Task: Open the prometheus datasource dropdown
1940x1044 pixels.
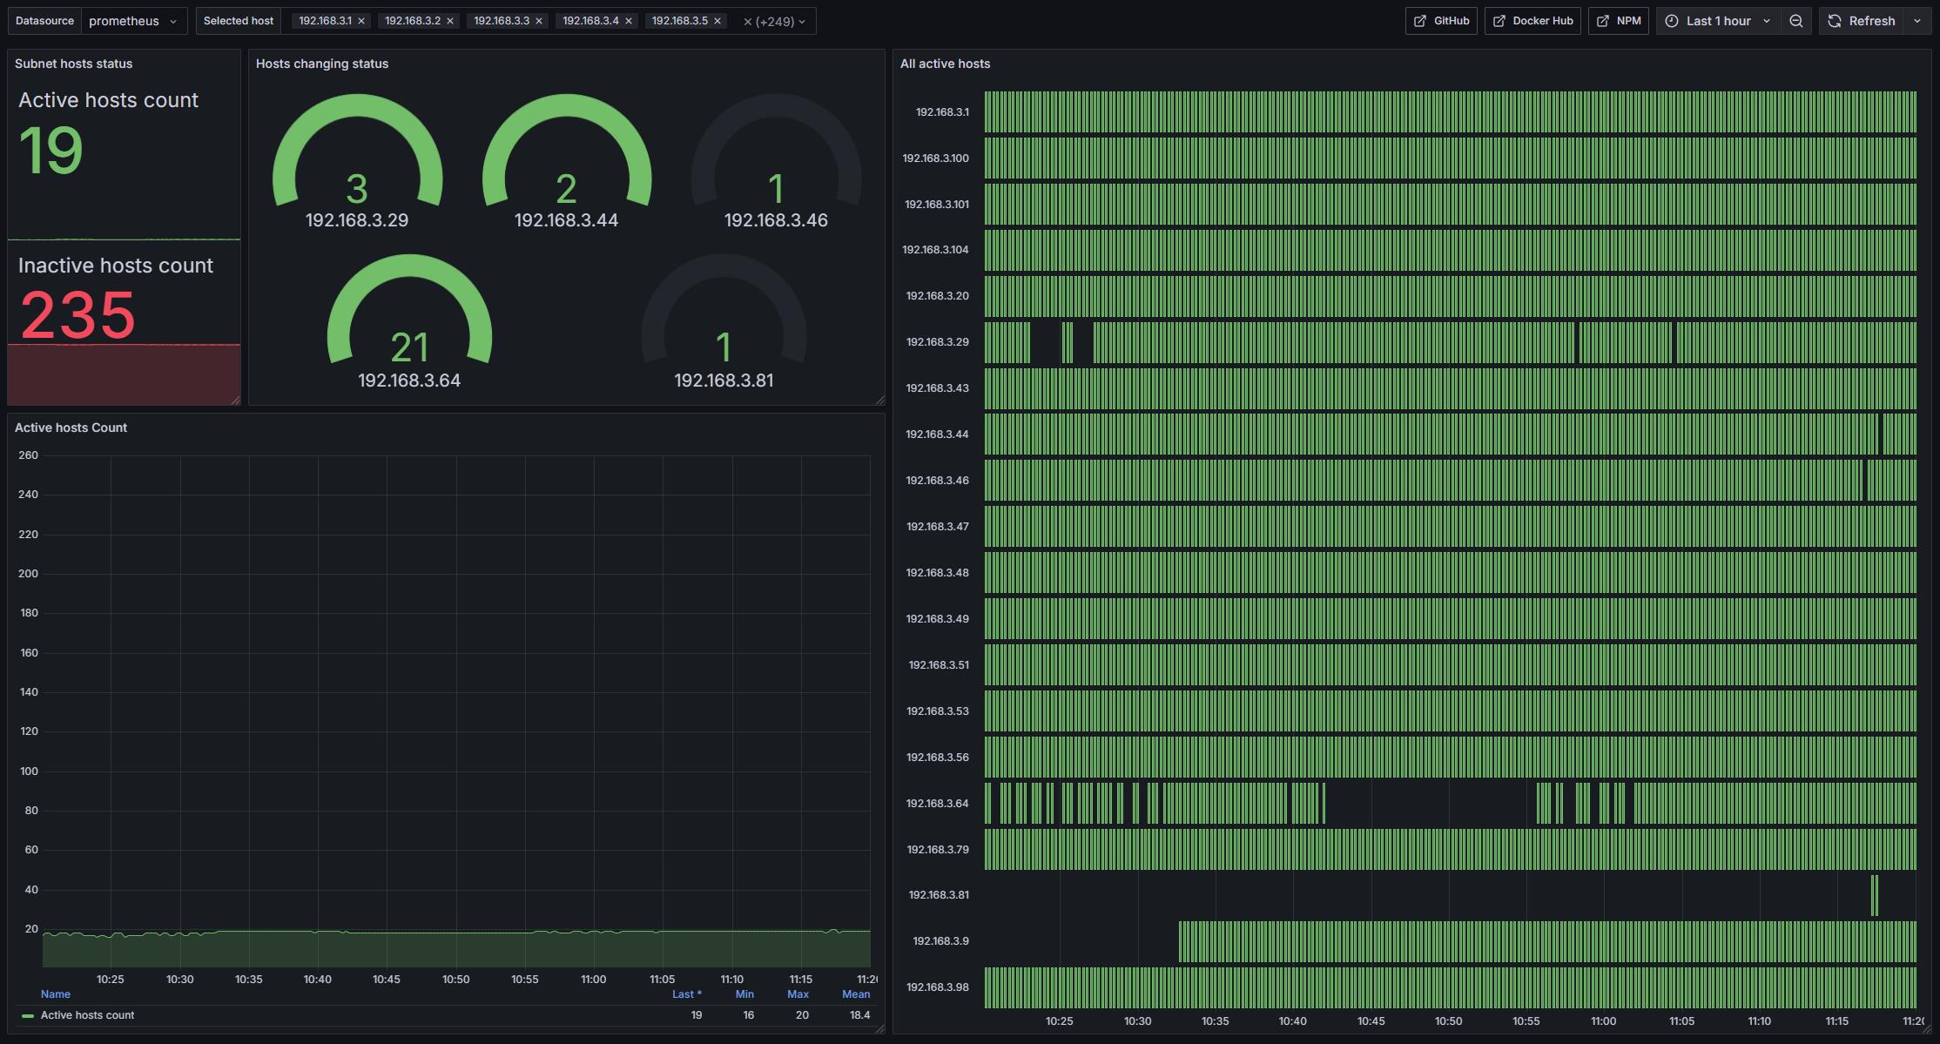Action: tap(134, 21)
